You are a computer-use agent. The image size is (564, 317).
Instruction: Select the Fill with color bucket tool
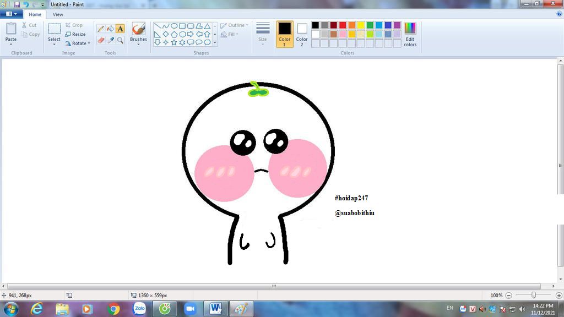point(110,29)
